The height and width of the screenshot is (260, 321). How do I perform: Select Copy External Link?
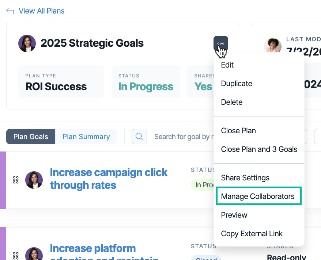[252, 234]
